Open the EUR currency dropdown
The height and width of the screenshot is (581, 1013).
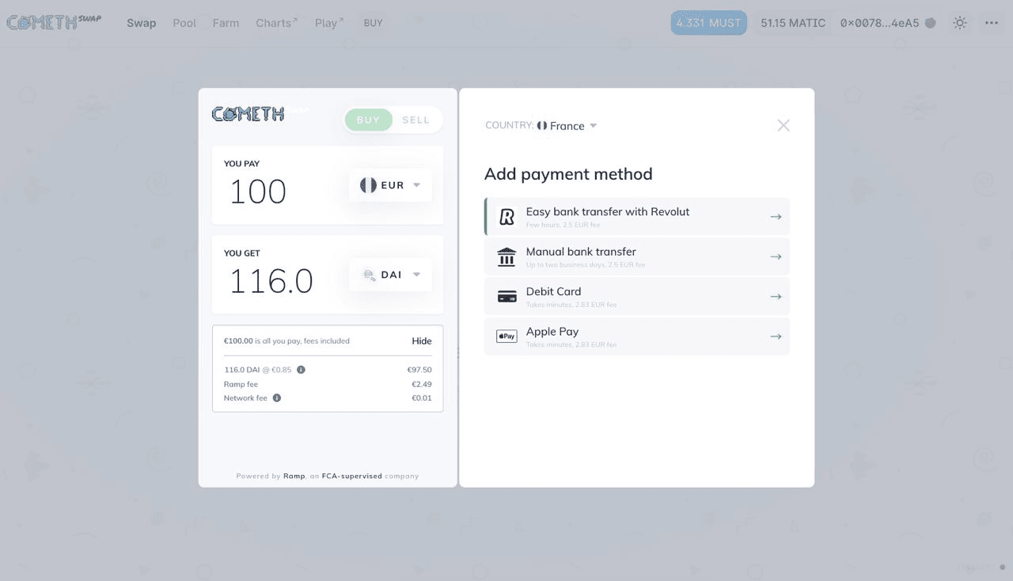click(x=391, y=185)
